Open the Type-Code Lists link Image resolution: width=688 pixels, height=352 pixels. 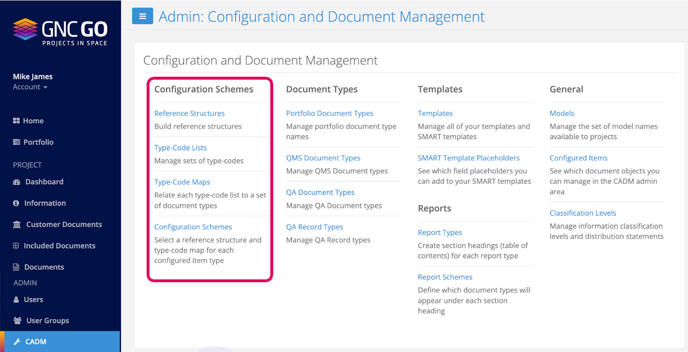tap(181, 148)
